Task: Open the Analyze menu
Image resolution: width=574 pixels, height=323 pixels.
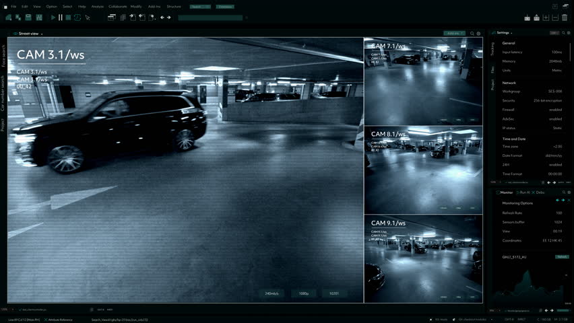Action: [98, 6]
